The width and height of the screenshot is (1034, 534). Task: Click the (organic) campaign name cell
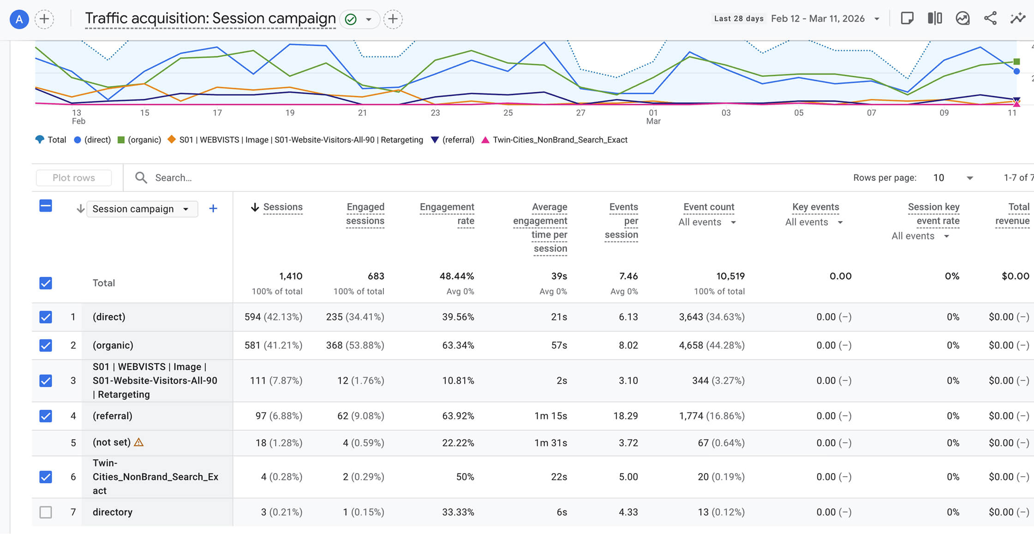tap(113, 345)
